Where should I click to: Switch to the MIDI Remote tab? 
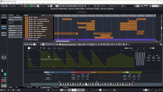56,87
